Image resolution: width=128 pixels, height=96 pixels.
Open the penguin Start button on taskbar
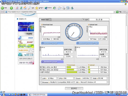tap(4, 94)
